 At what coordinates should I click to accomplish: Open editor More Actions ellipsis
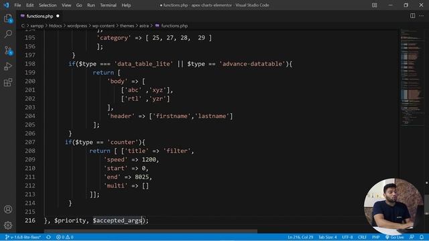pos(422,16)
